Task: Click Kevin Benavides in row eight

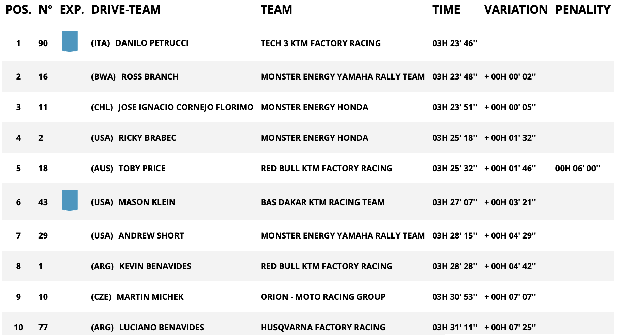Action: 155,266
